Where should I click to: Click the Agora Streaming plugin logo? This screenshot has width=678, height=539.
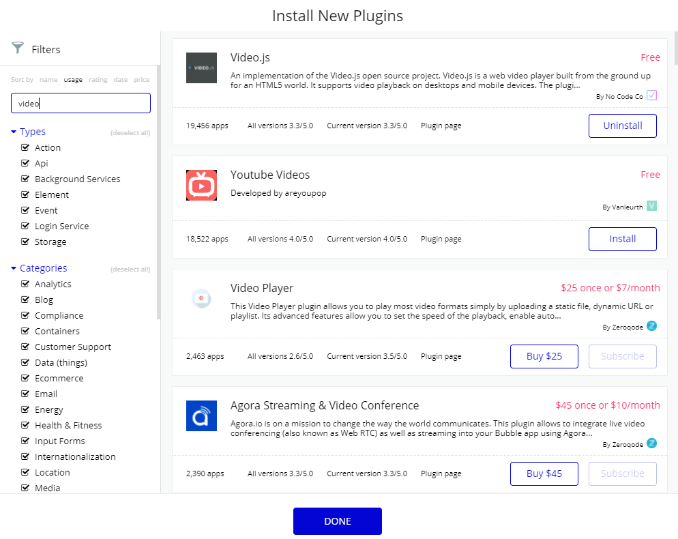point(201,416)
